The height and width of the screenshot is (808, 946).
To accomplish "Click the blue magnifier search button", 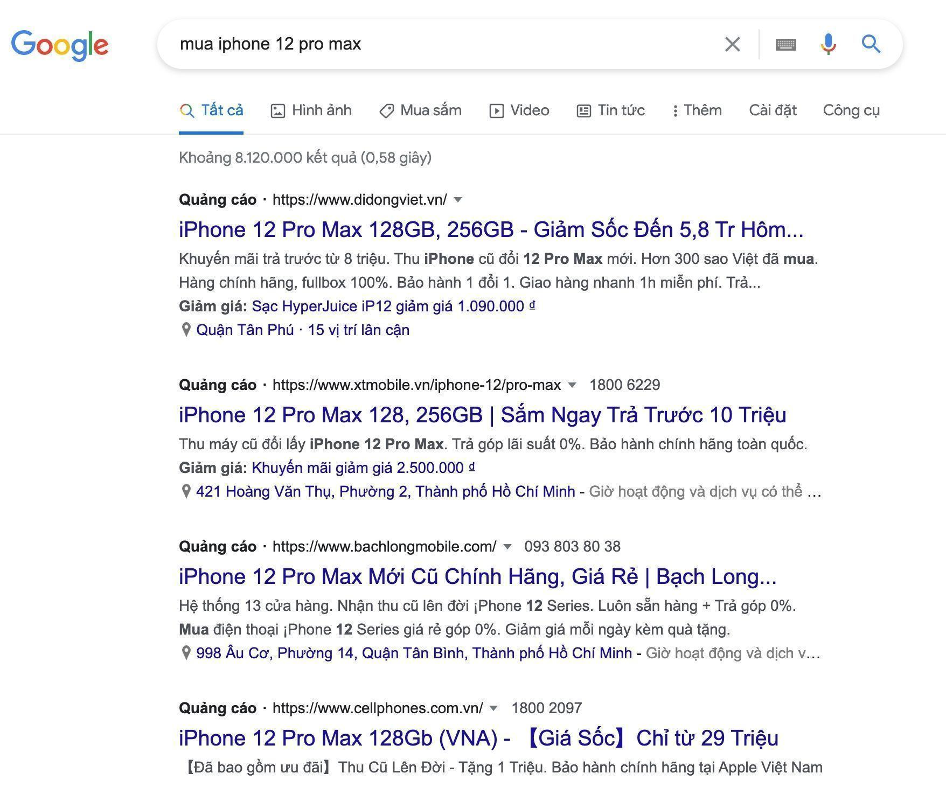I will click(x=871, y=44).
